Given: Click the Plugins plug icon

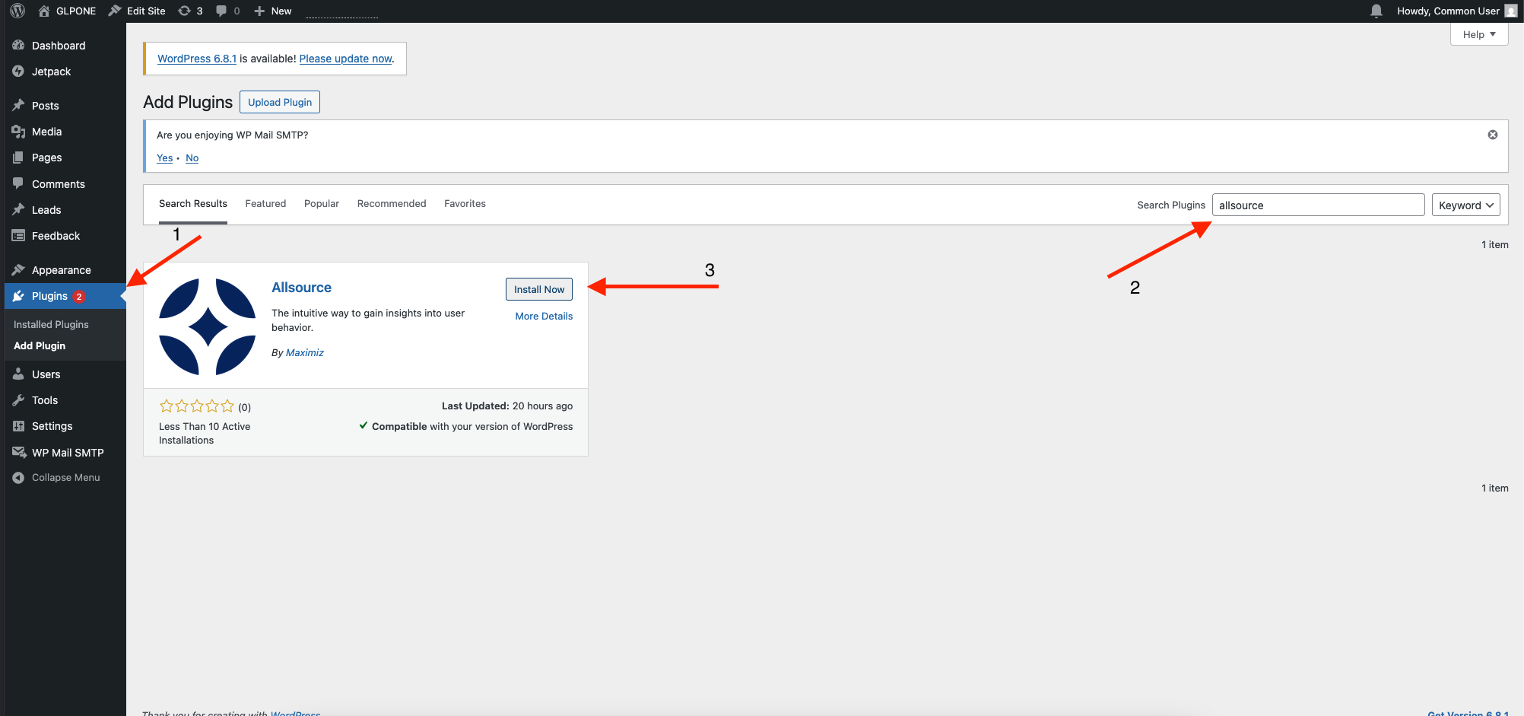Looking at the screenshot, I should (18, 296).
